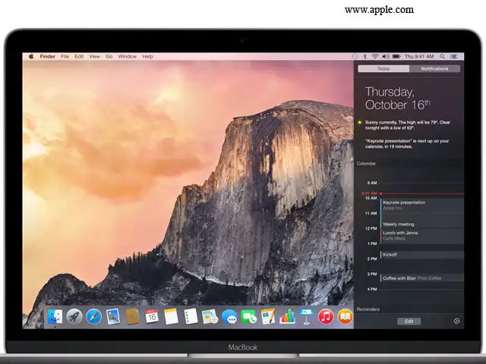Select the Today tab
Viewport: 486px width, 364px height.
pyautogui.click(x=383, y=68)
